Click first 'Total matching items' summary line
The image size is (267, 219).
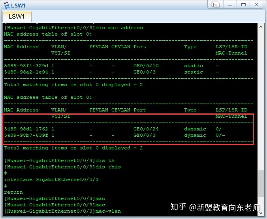[x=73, y=85]
